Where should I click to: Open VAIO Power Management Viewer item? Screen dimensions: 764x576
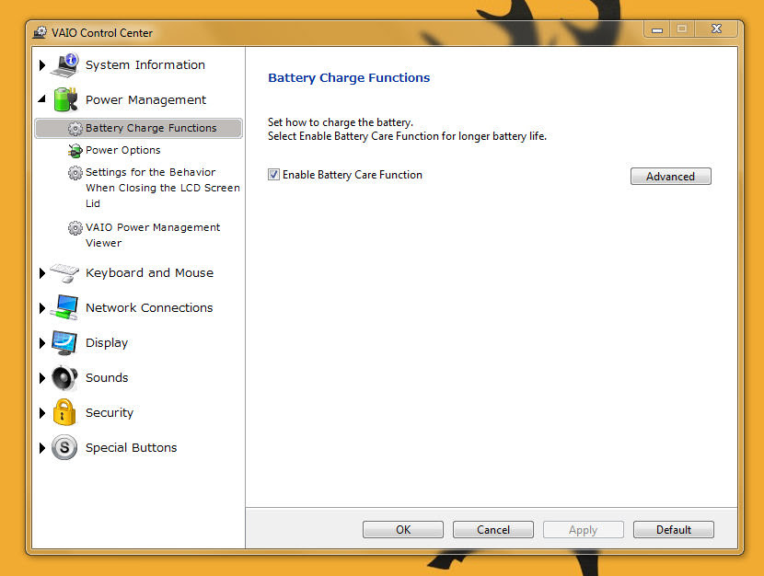(153, 235)
